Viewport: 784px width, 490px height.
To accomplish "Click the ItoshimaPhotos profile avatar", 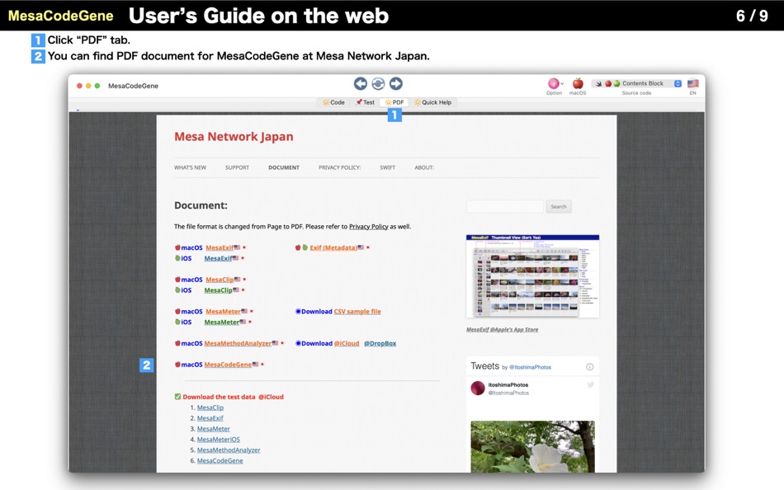I will coord(478,388).
